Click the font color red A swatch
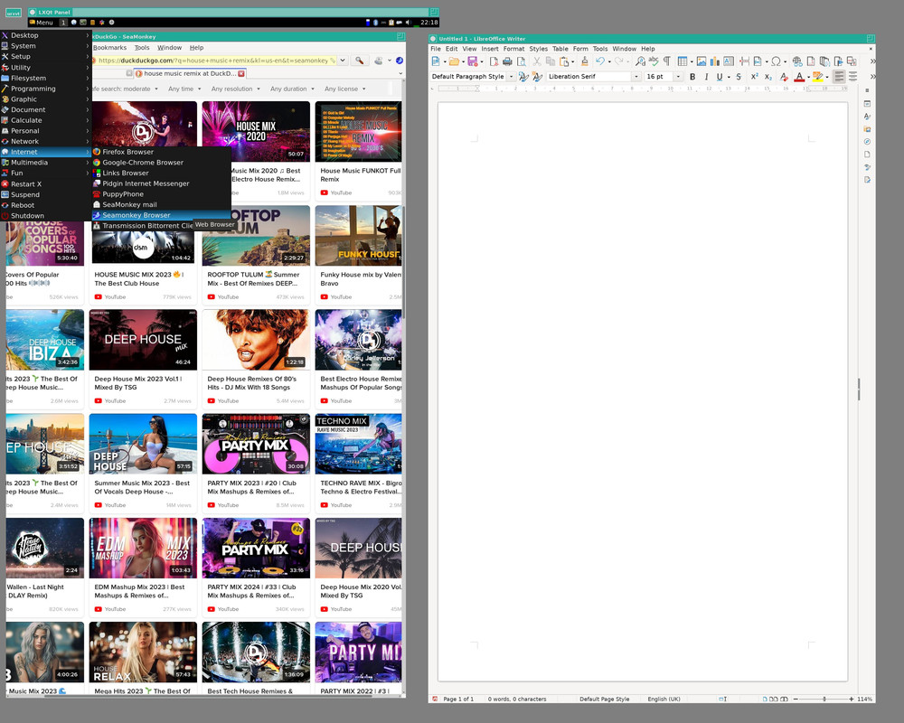Image resolution: width=904 pixels, height=723 pixels. [x=798, y=77]
